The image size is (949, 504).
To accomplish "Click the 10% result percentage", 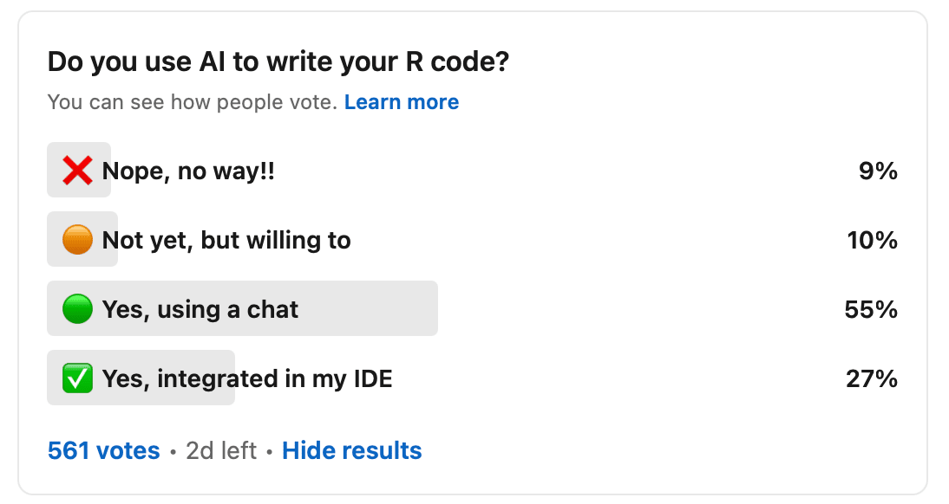I will [x=873, y=240].
